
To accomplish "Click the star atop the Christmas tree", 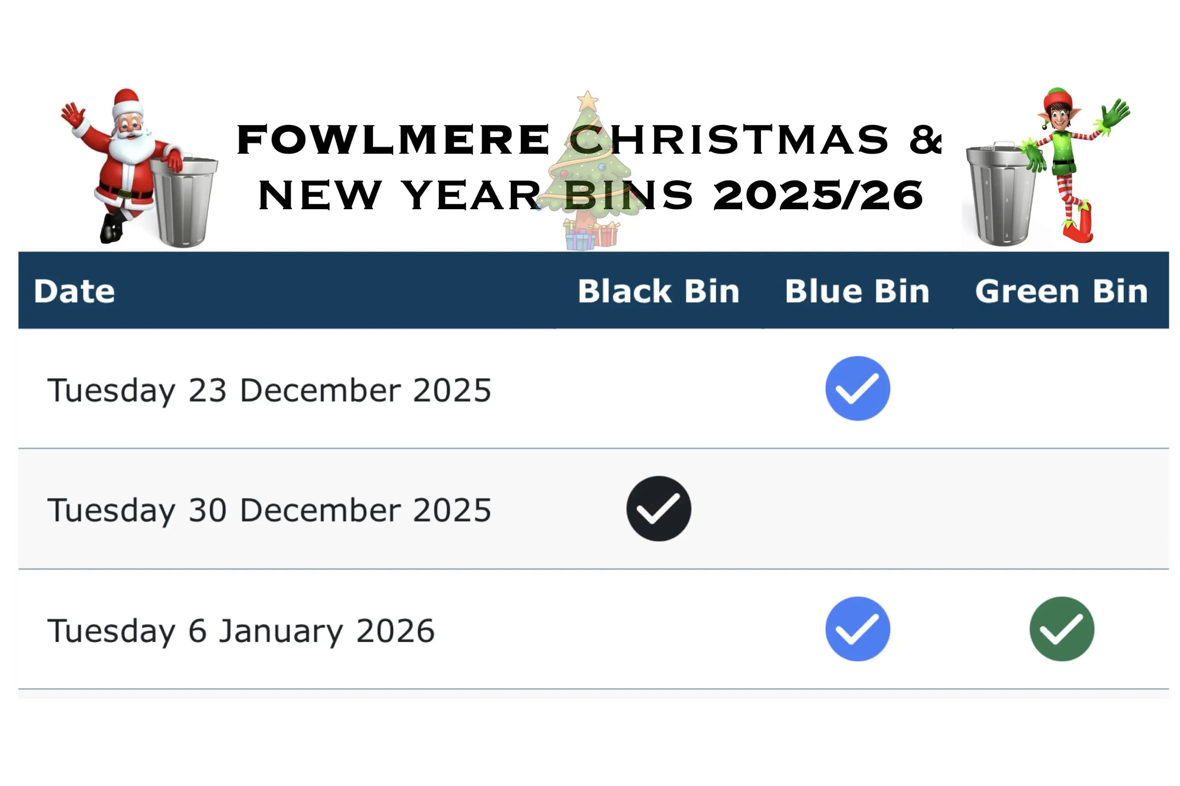I will pos(587,101).
